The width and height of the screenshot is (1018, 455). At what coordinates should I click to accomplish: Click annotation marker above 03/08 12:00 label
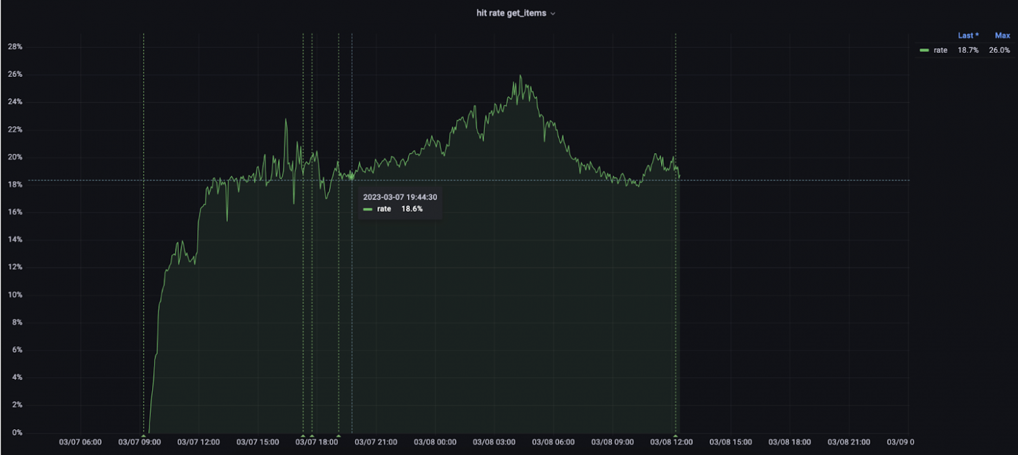(675, 435)
